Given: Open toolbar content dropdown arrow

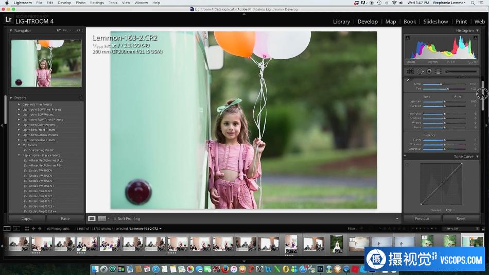Looking at the screenshot, I should click(397, 219).
